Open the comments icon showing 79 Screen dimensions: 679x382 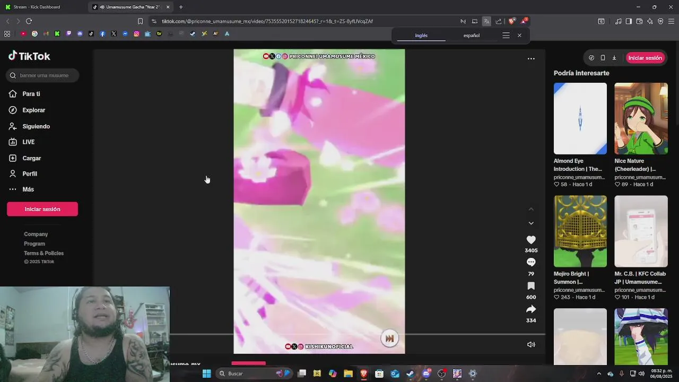531,262
